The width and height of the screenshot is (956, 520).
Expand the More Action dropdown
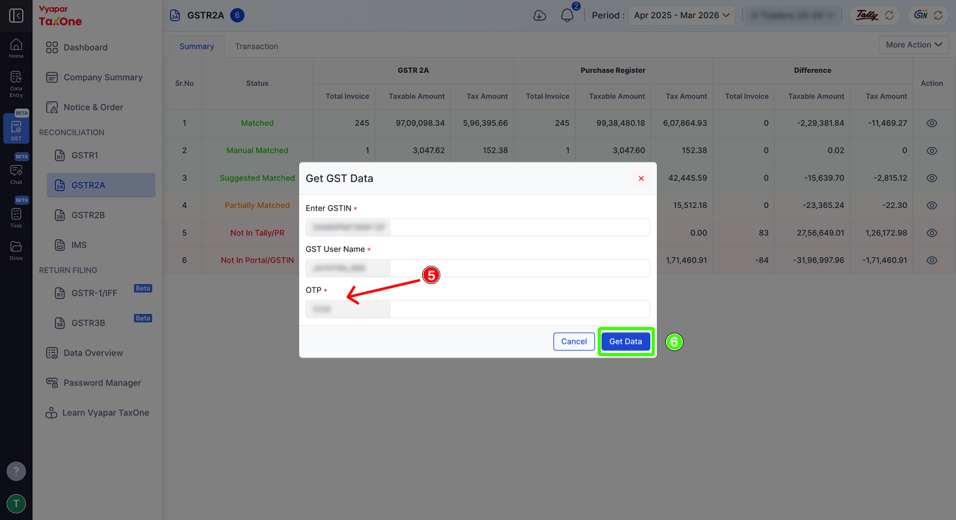tap(914, 45)
